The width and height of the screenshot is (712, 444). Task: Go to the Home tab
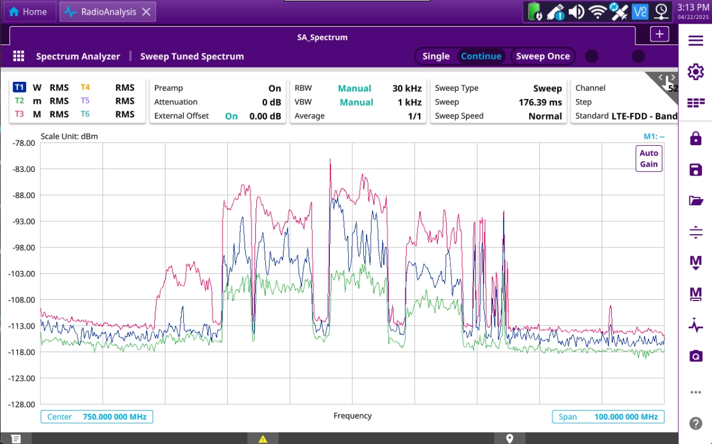[x=28, y=12]
